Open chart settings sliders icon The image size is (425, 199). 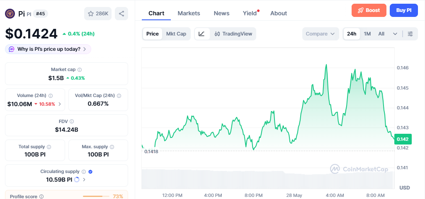[410, 34]
